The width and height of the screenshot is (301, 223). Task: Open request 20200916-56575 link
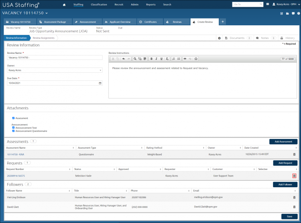point(16,176)
